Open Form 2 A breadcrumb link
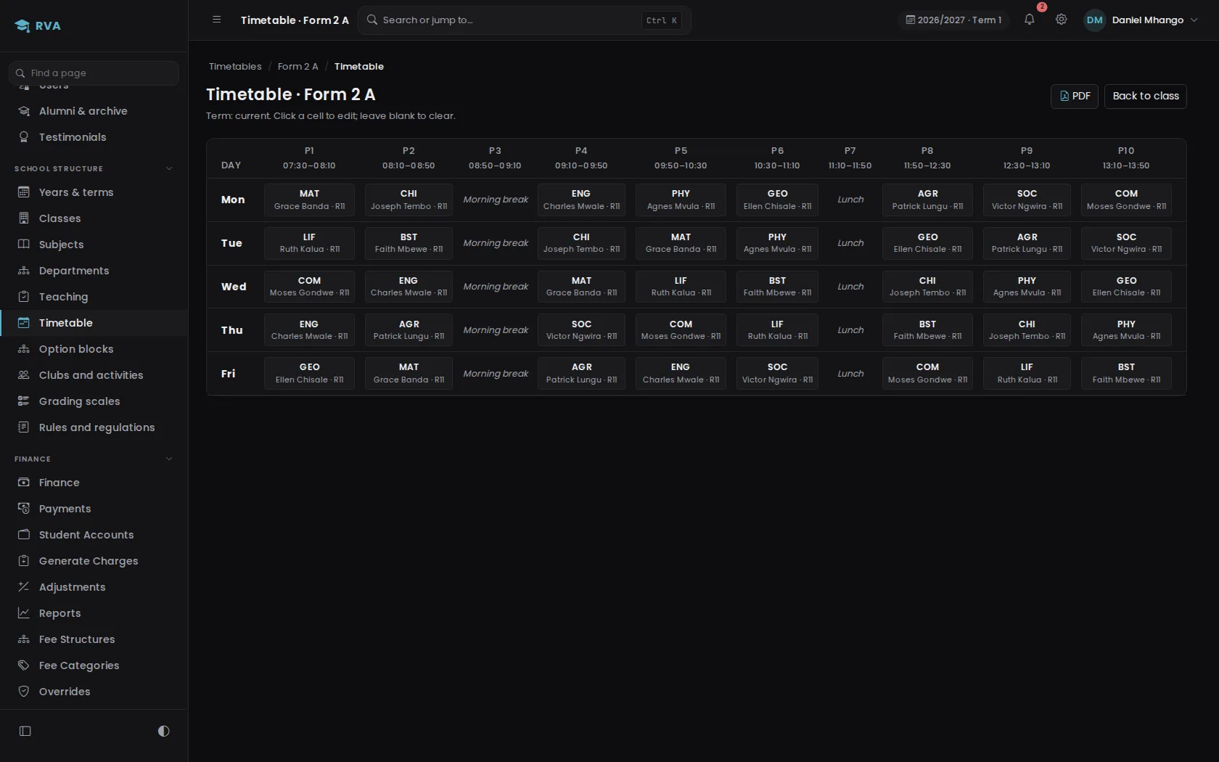The height and width of the screenshot is (762, 1219). pyautogui.click(x=297, y=66)
